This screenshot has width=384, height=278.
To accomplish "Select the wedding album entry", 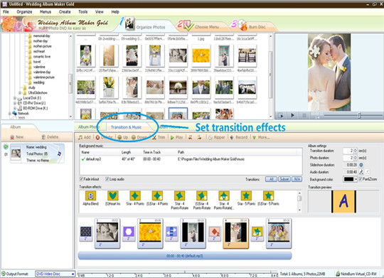I will point(37,154).
